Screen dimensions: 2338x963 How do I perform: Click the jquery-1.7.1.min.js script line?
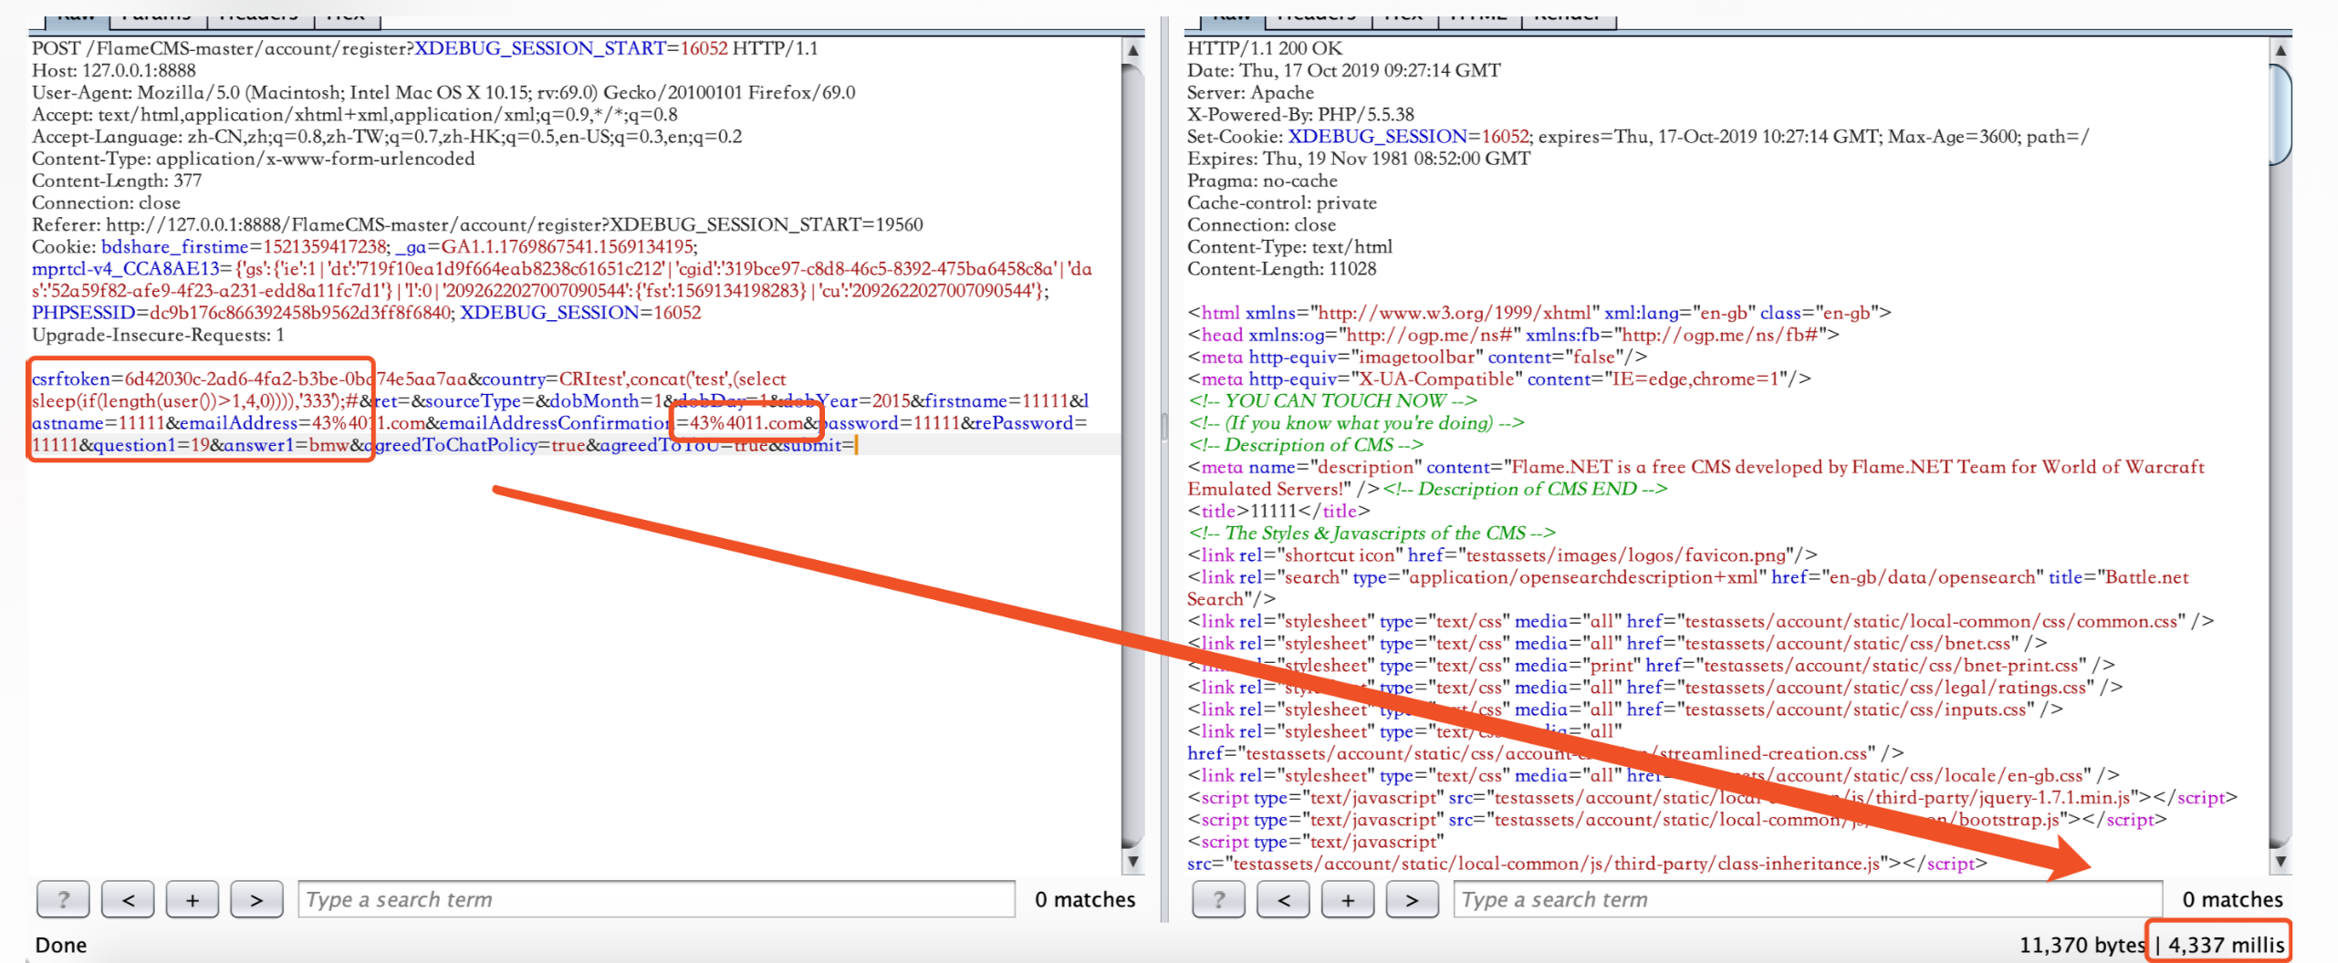click(x=1712, y=798)
